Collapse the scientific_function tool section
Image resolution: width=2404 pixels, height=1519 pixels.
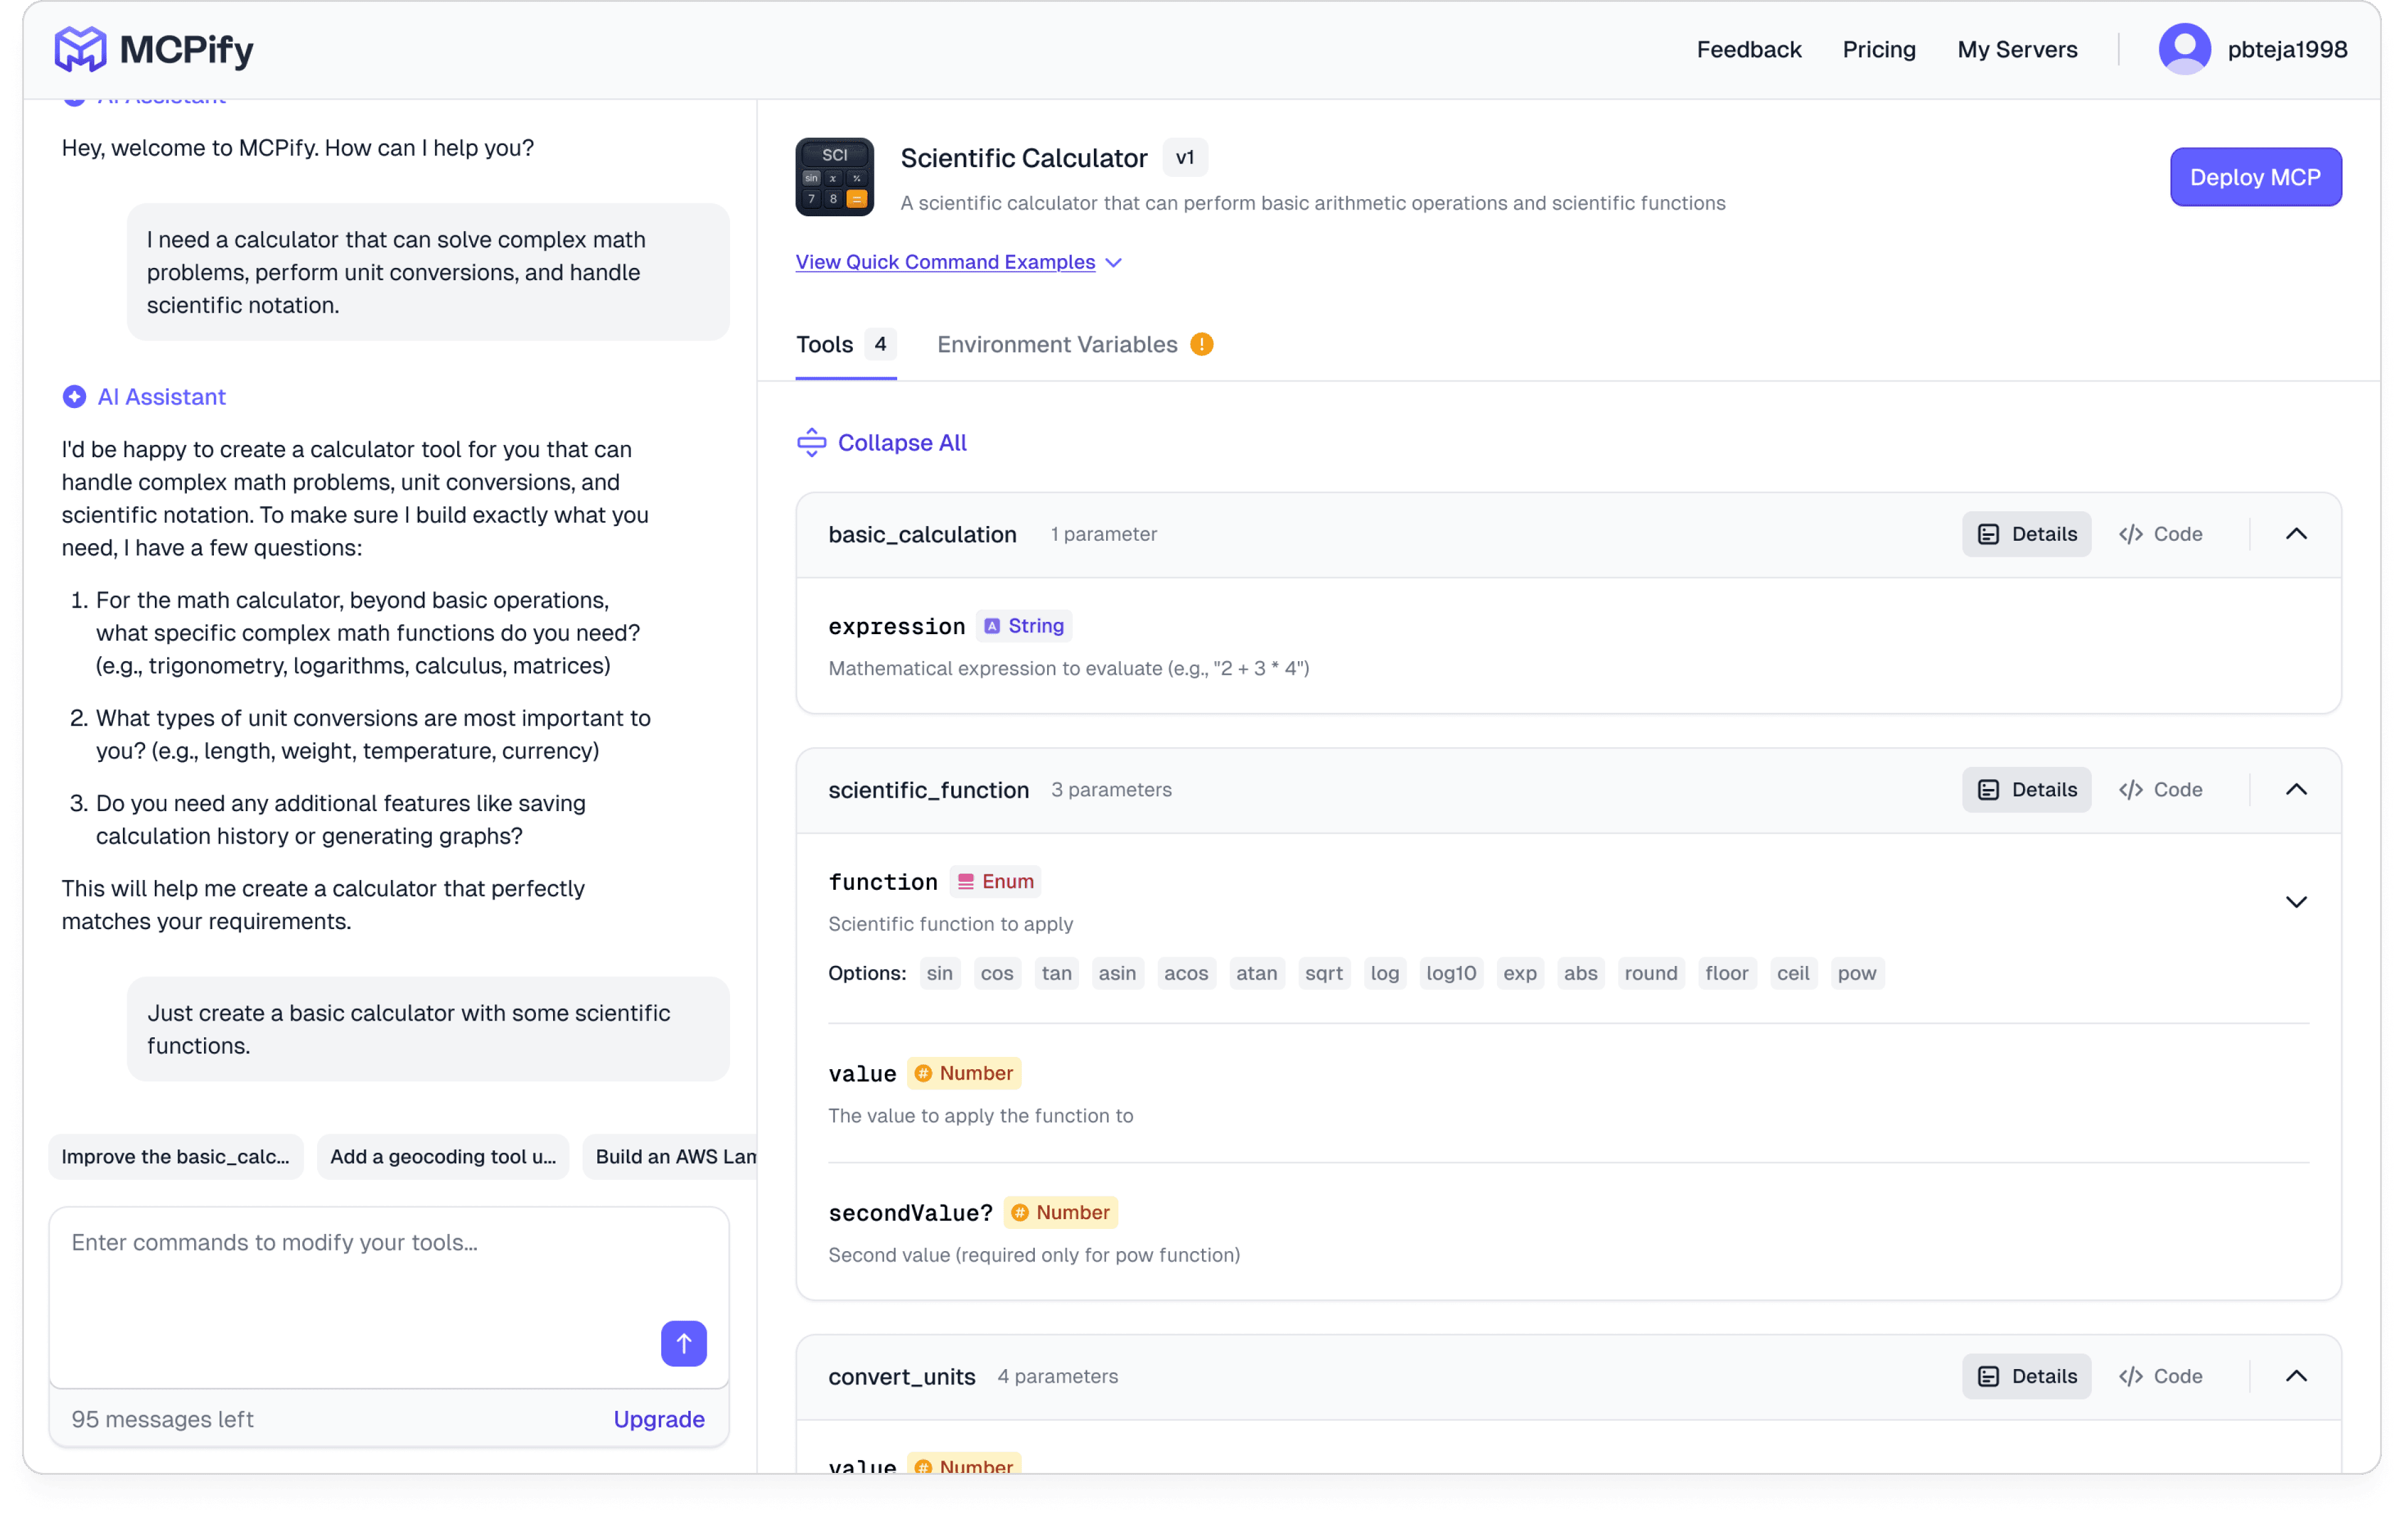(2295, 790)
